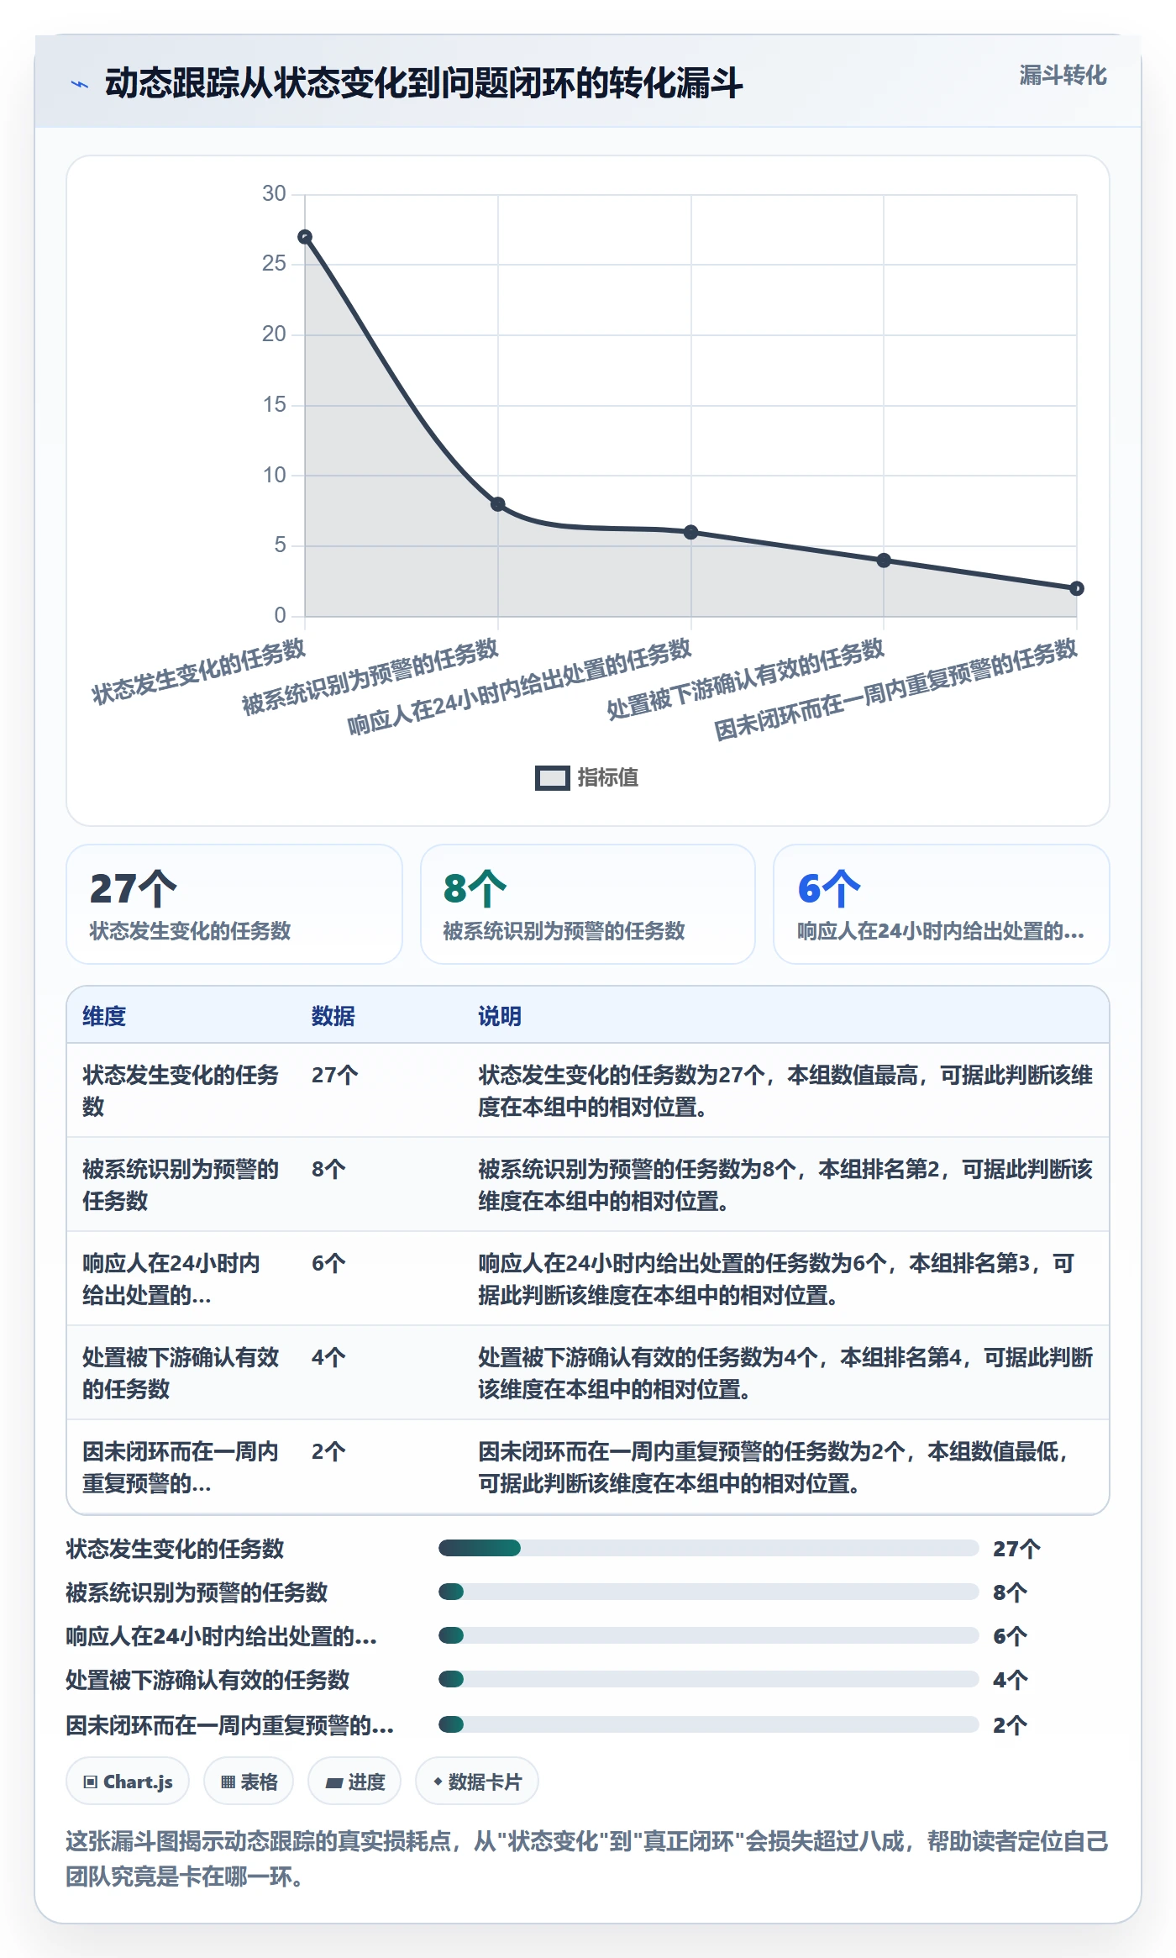Open the 27个 状态发生变化 data card
This screenshot has width=1176, height=1958.
point(234,904)
